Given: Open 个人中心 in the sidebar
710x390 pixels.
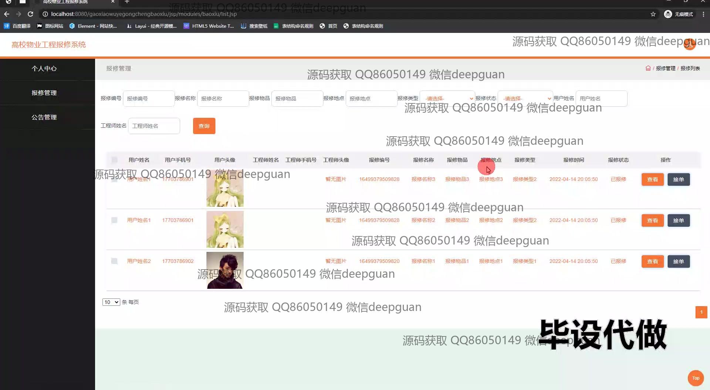Looking at the screenshot, I should (x=44, y=69).
